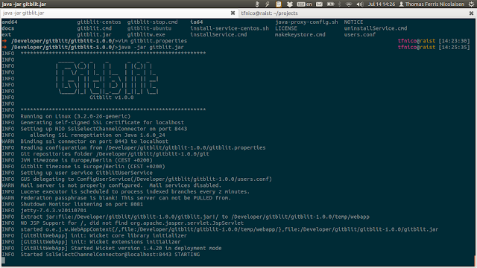Click the 'gitblit-stop.cmd' file name
Screen dimensions: 477x268
pyautogui.click(x=152, y=22)
